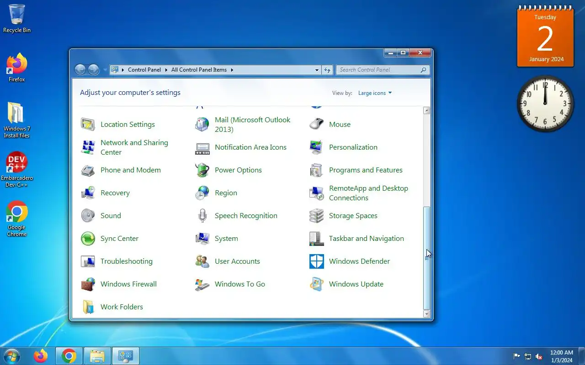Select the Embarcadero Dev-C++ desktop shortcut

17,169
